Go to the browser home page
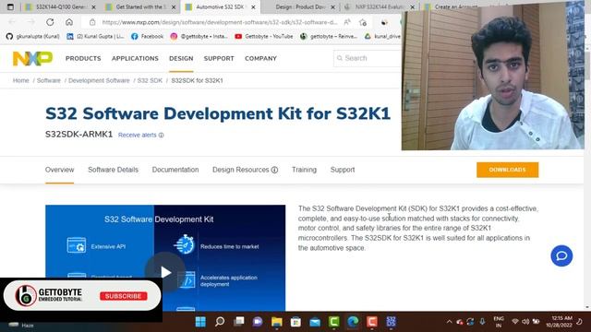 point(69,22)
